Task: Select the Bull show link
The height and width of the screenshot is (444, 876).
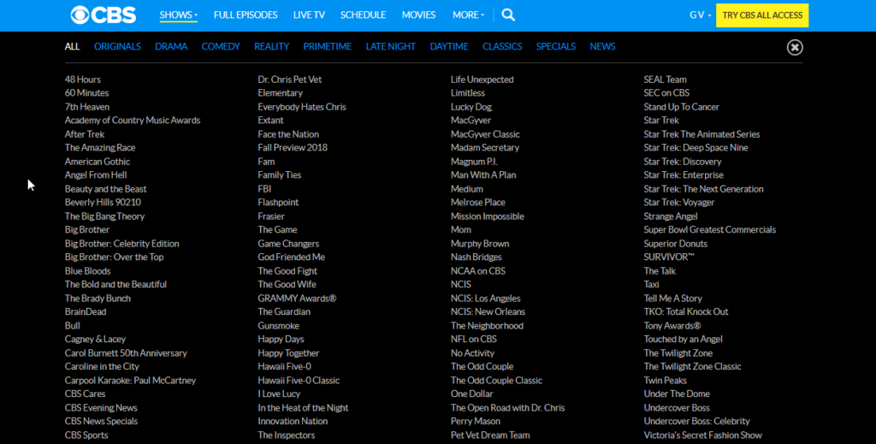Action: coord(72,326)
